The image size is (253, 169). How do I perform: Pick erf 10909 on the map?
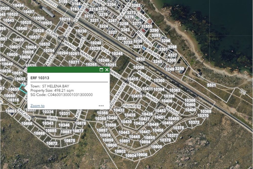pos(156,147)
